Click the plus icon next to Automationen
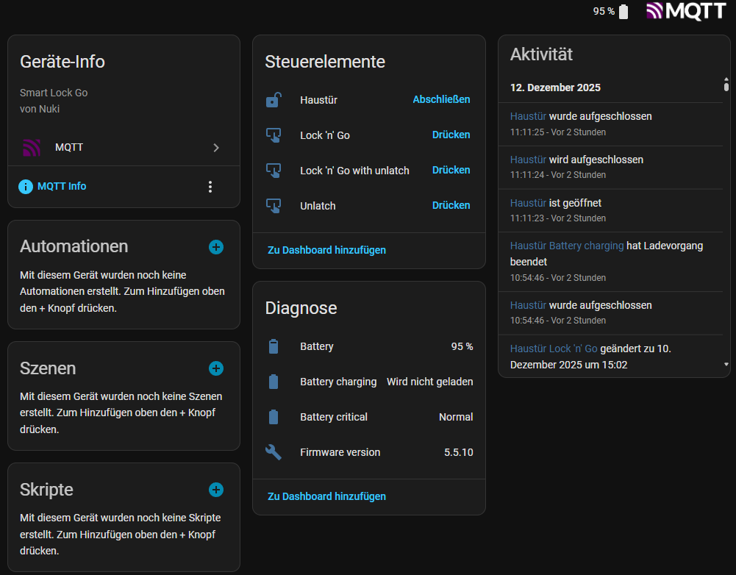The height and width of the screenshot is (575, 736). (216, 247)
